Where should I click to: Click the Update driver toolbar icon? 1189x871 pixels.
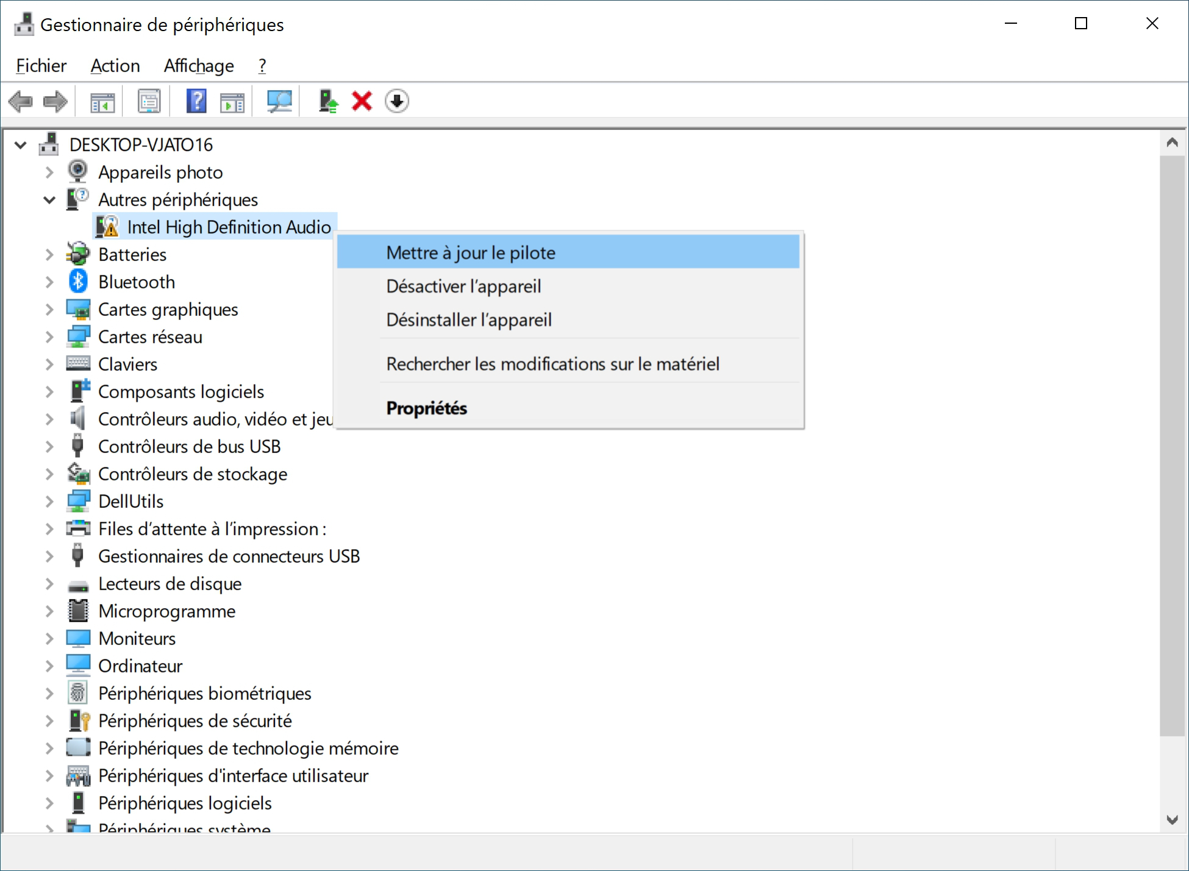pyautogui.click(x=328, y=101)
